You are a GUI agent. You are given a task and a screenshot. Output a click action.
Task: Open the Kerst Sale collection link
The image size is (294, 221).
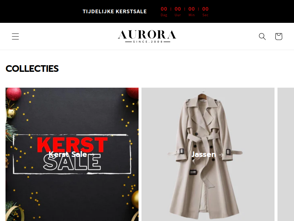[x=68, y=154]
